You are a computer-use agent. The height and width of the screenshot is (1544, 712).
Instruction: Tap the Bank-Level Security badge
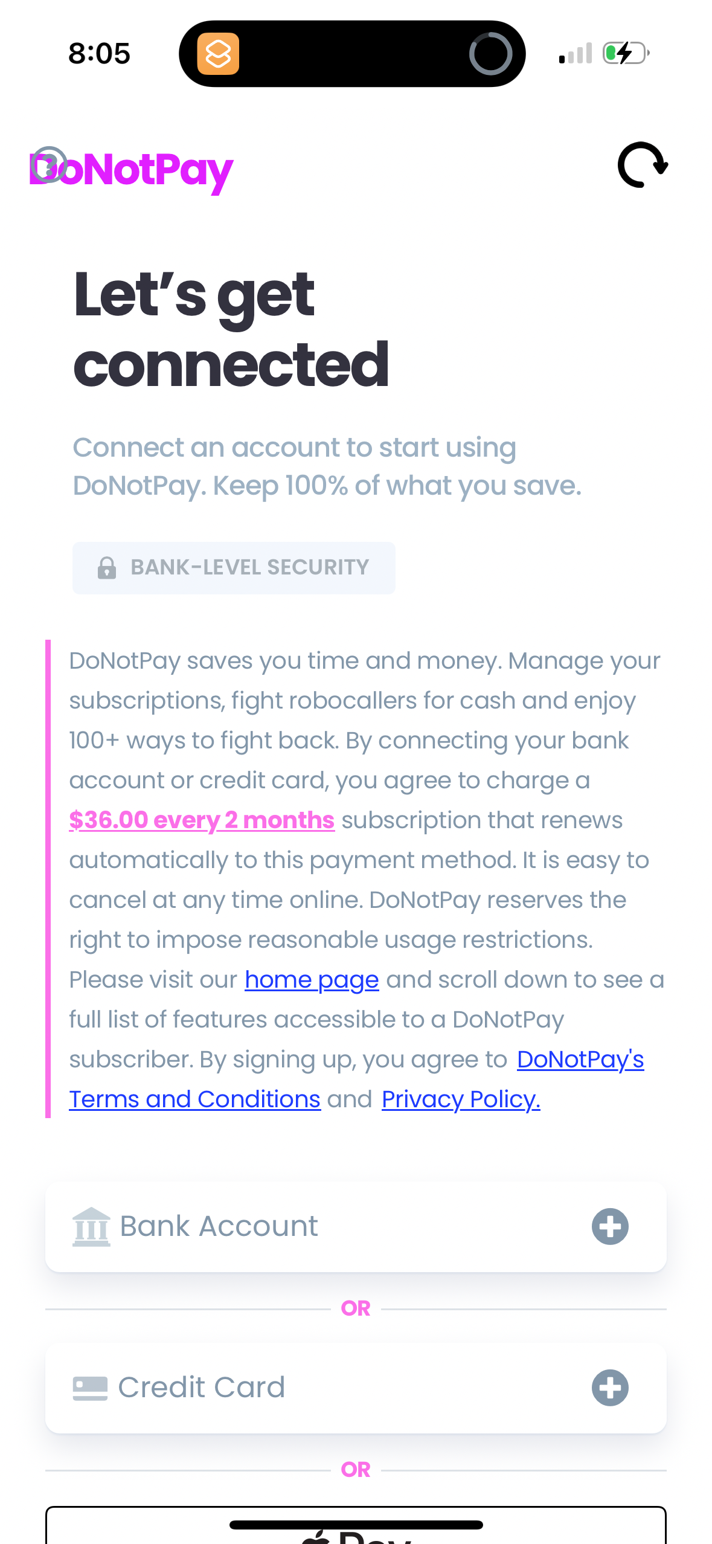[234, 567]
